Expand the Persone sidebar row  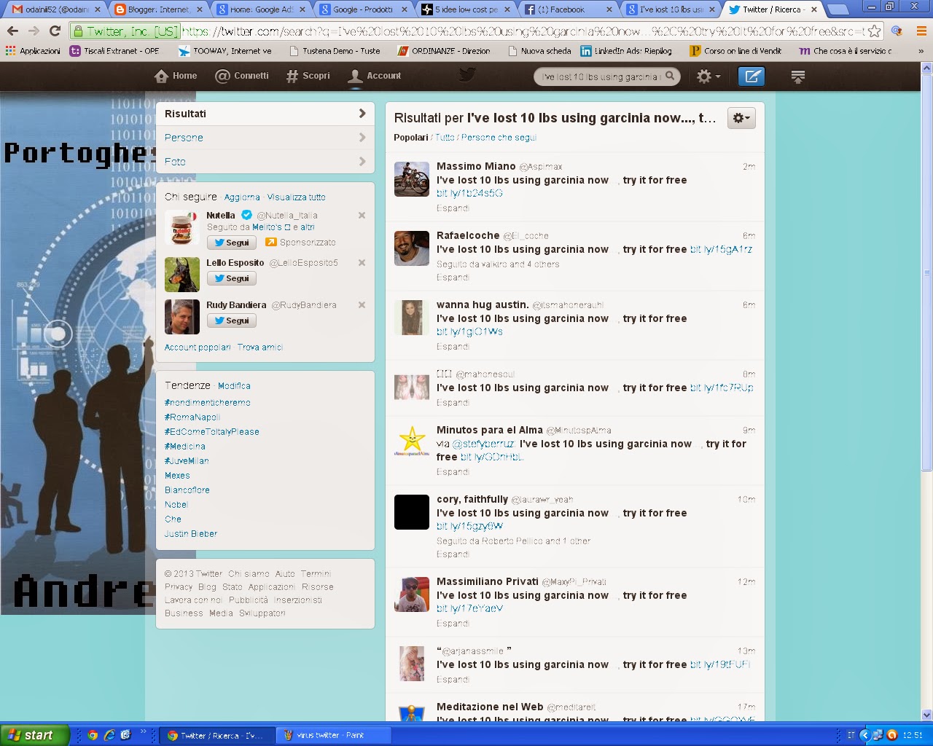pos(265,138)
